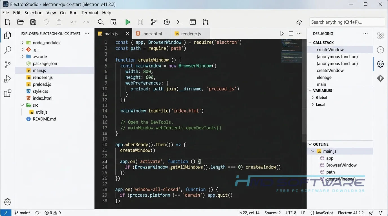Expand the .vscode folder
This screenshot has width=388, height=216.
[23, 57]
